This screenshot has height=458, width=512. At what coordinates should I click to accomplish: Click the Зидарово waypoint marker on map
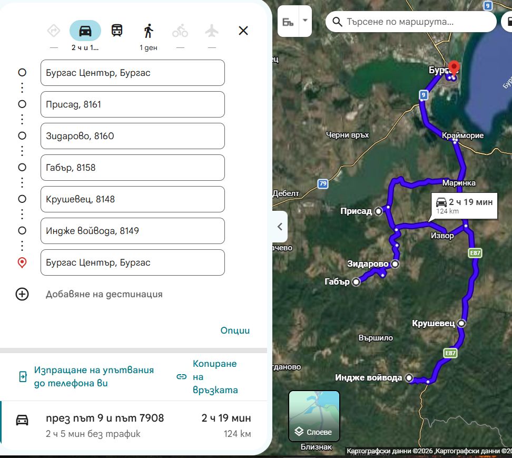pos(395,264)
